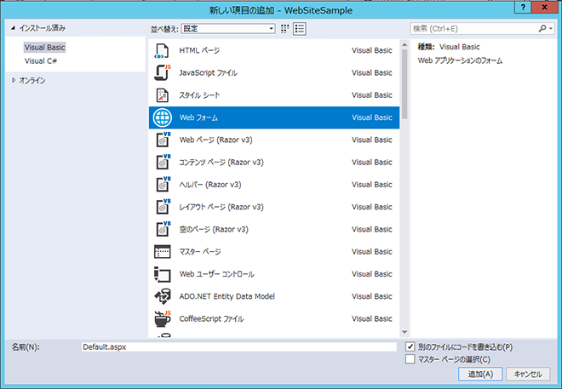
Task: Select レイアウト ページ (Razor v3) text
Action: point(221,207)
